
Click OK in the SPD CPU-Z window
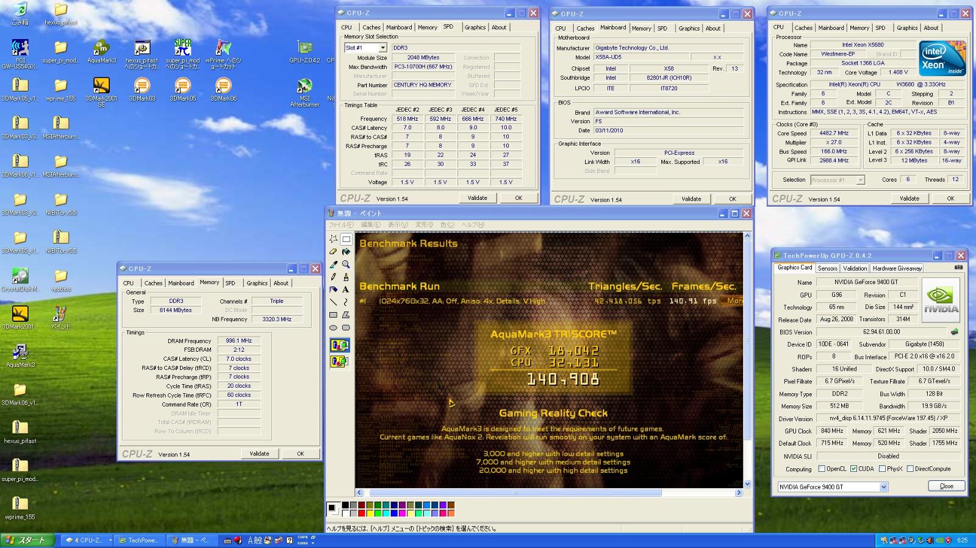point(518,198)
